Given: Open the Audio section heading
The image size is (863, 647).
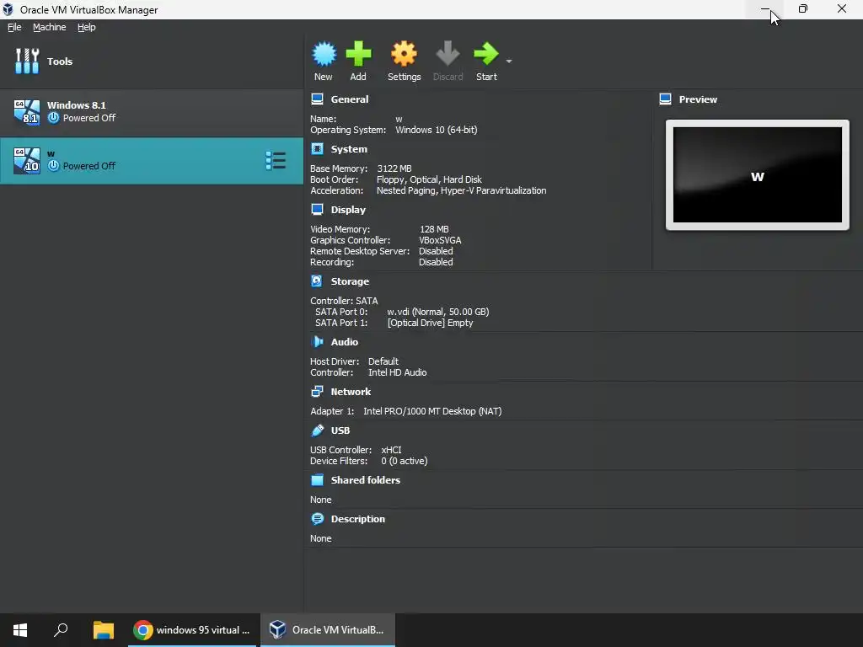Looking at the screenshot, I should [x=345, y=342].
